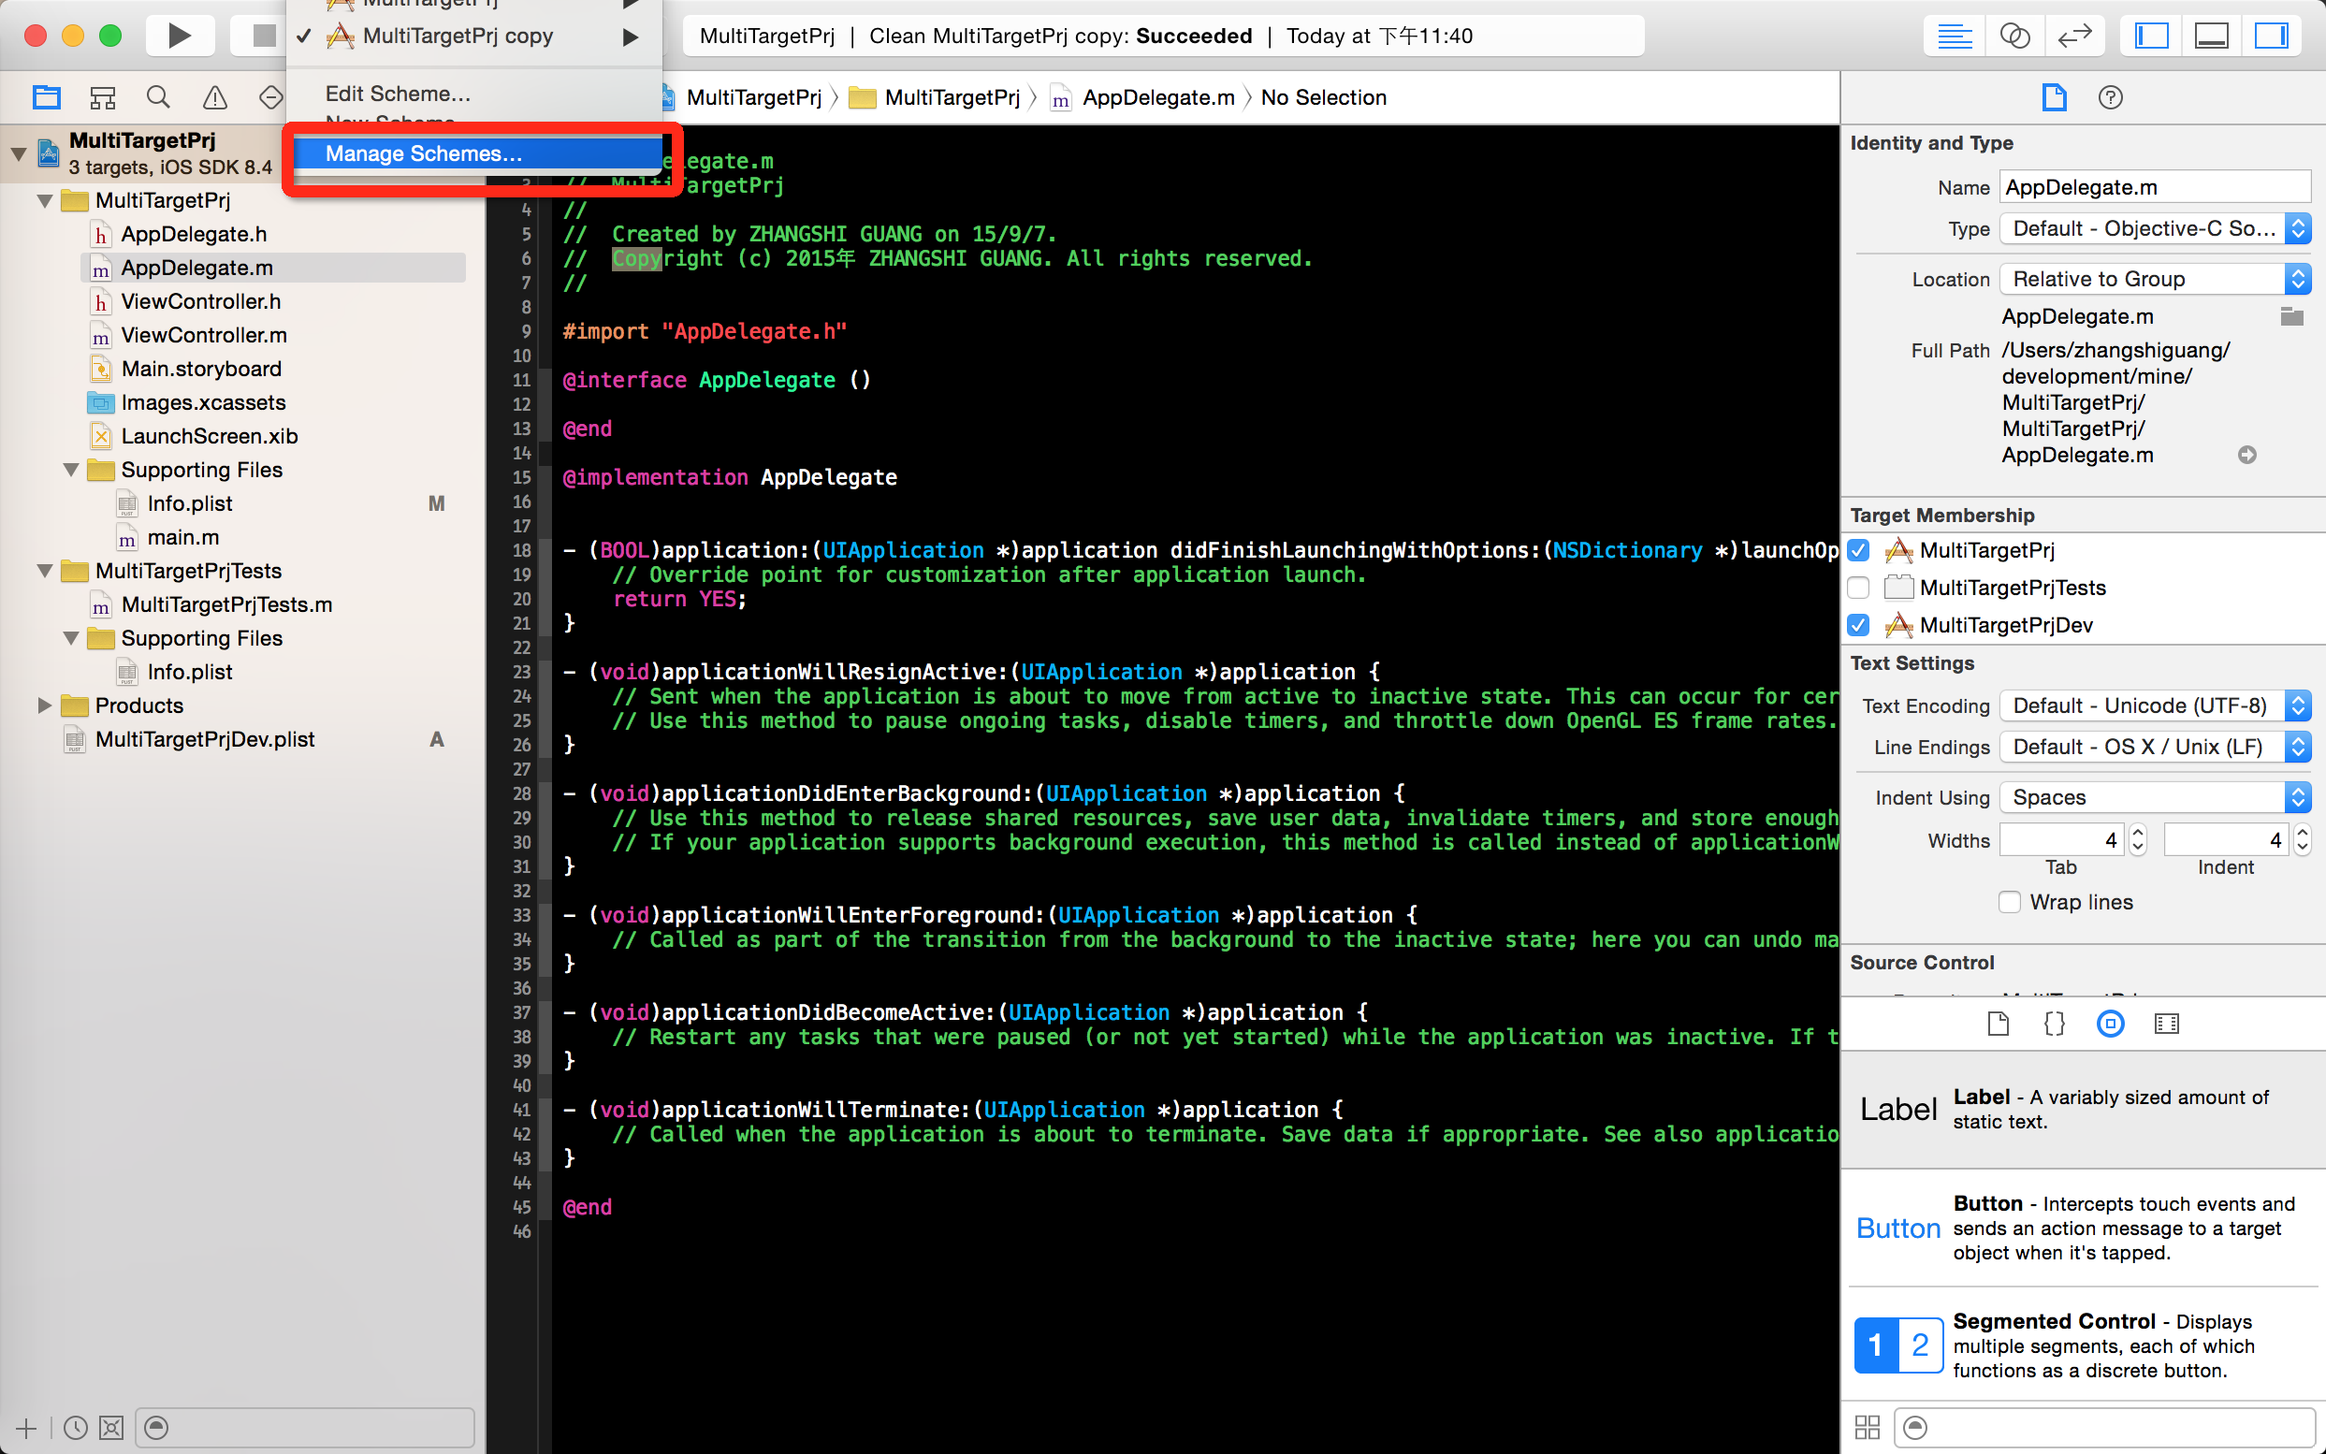The width and height of the screenshot is (2326, 1454).
Task: Collapse Supporting Files under MultiTargetPrjTests
Action: tap(71, 637)
